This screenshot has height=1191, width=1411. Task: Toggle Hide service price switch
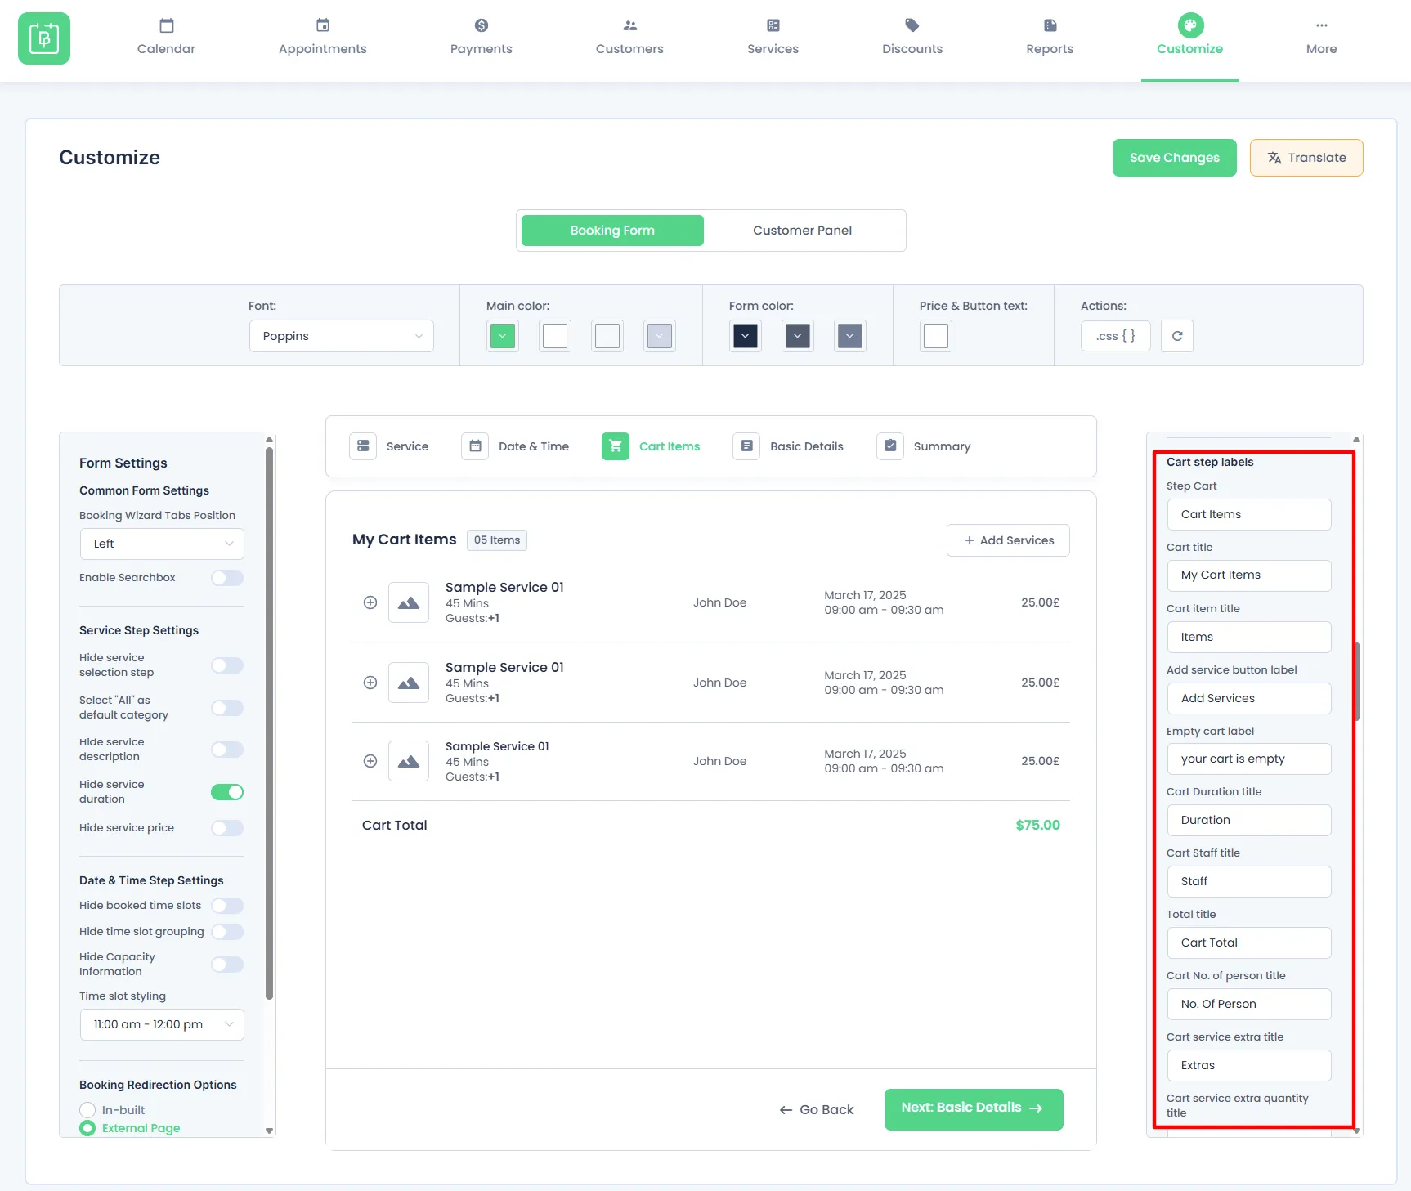(227, 828)
